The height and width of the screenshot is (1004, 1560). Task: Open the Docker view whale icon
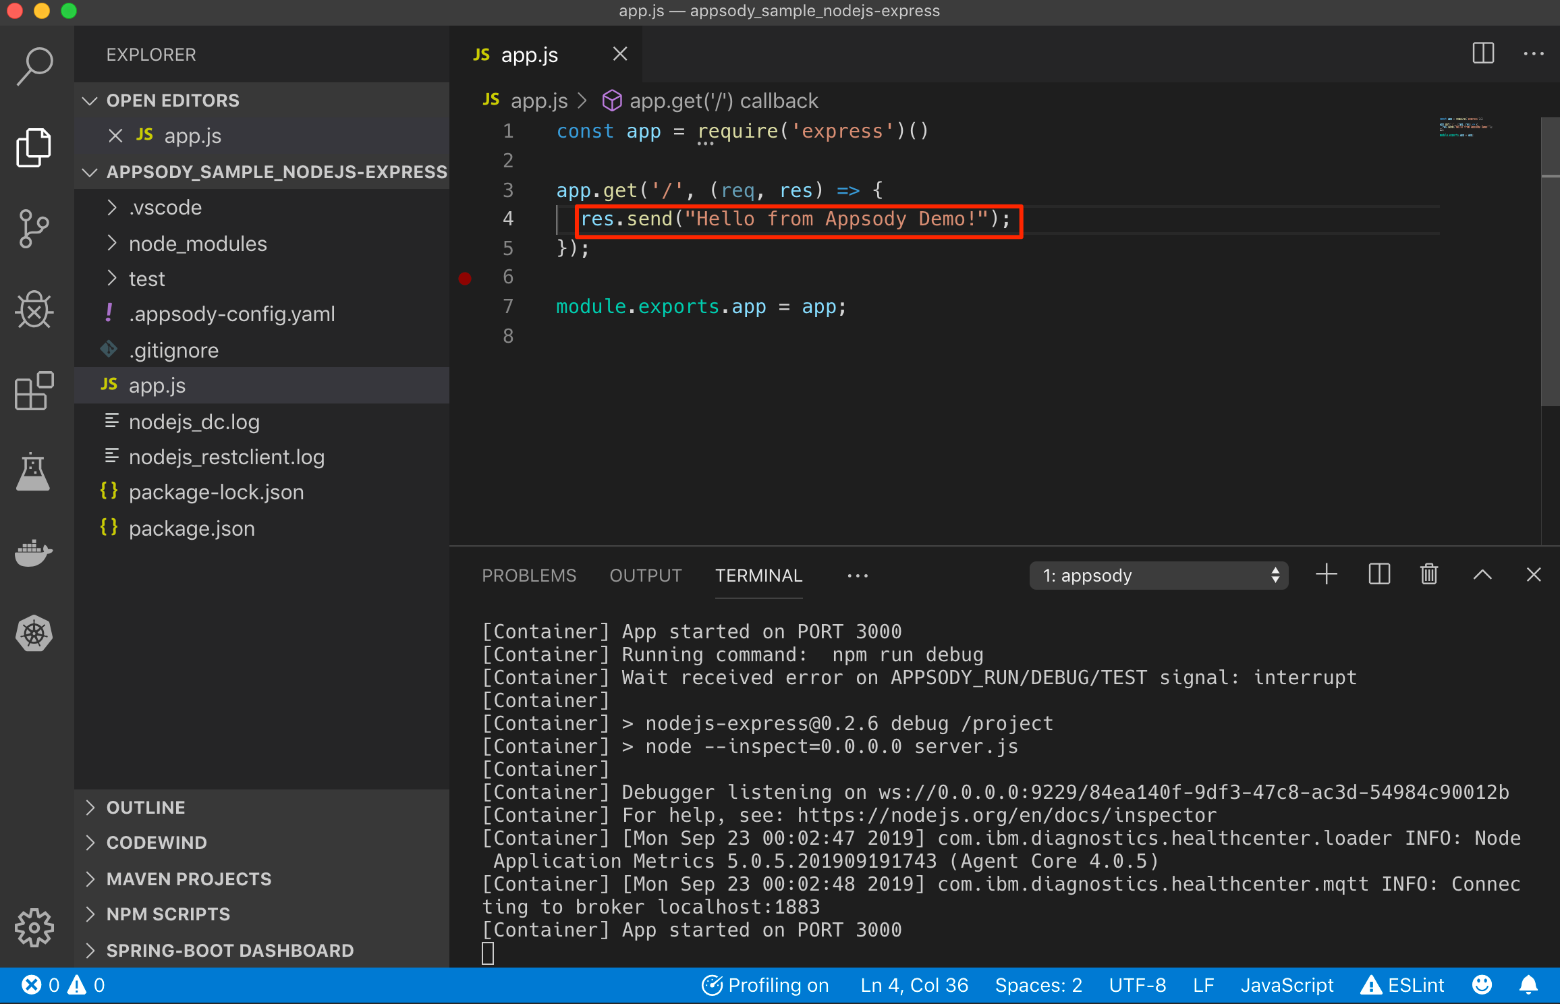click(34, 553)
